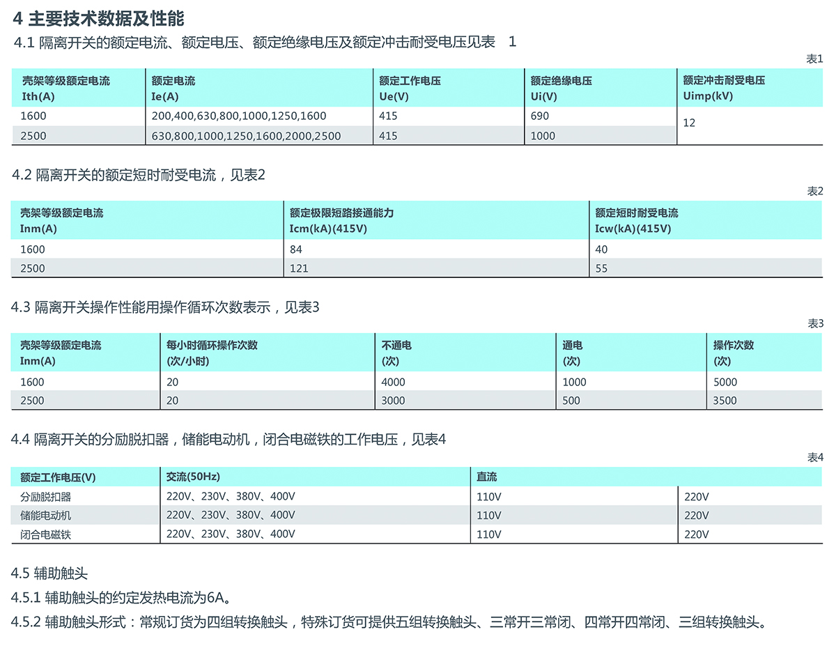The image size is (836, 648).
Task: Select the 121 Icm value cell
Action: (299, 268)
